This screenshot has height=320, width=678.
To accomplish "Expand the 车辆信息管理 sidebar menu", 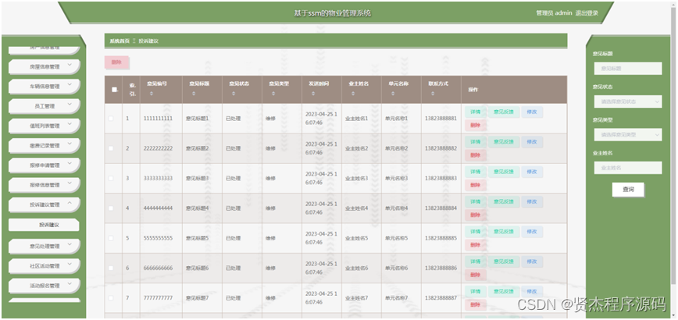I will tap(45, 87).
